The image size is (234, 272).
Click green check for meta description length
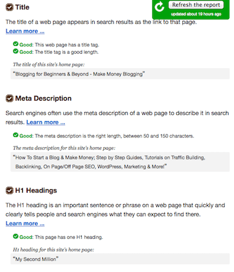click(16, 135)
